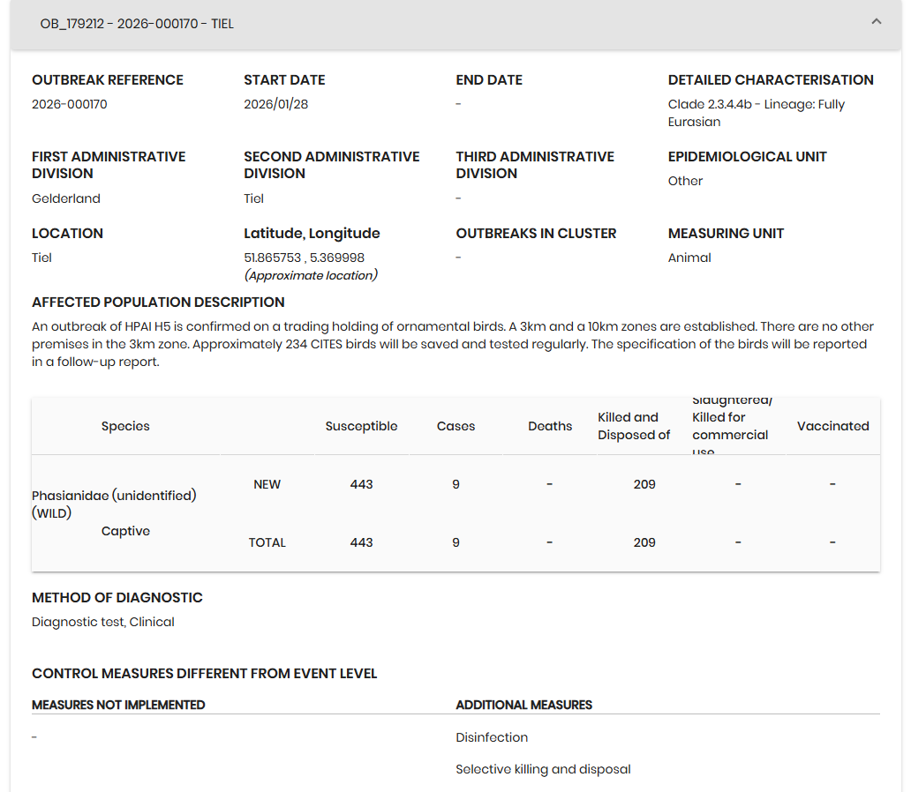911x792 pixels.
Task: Click Selective killing and disposal measure
Action: pos(543,769)
